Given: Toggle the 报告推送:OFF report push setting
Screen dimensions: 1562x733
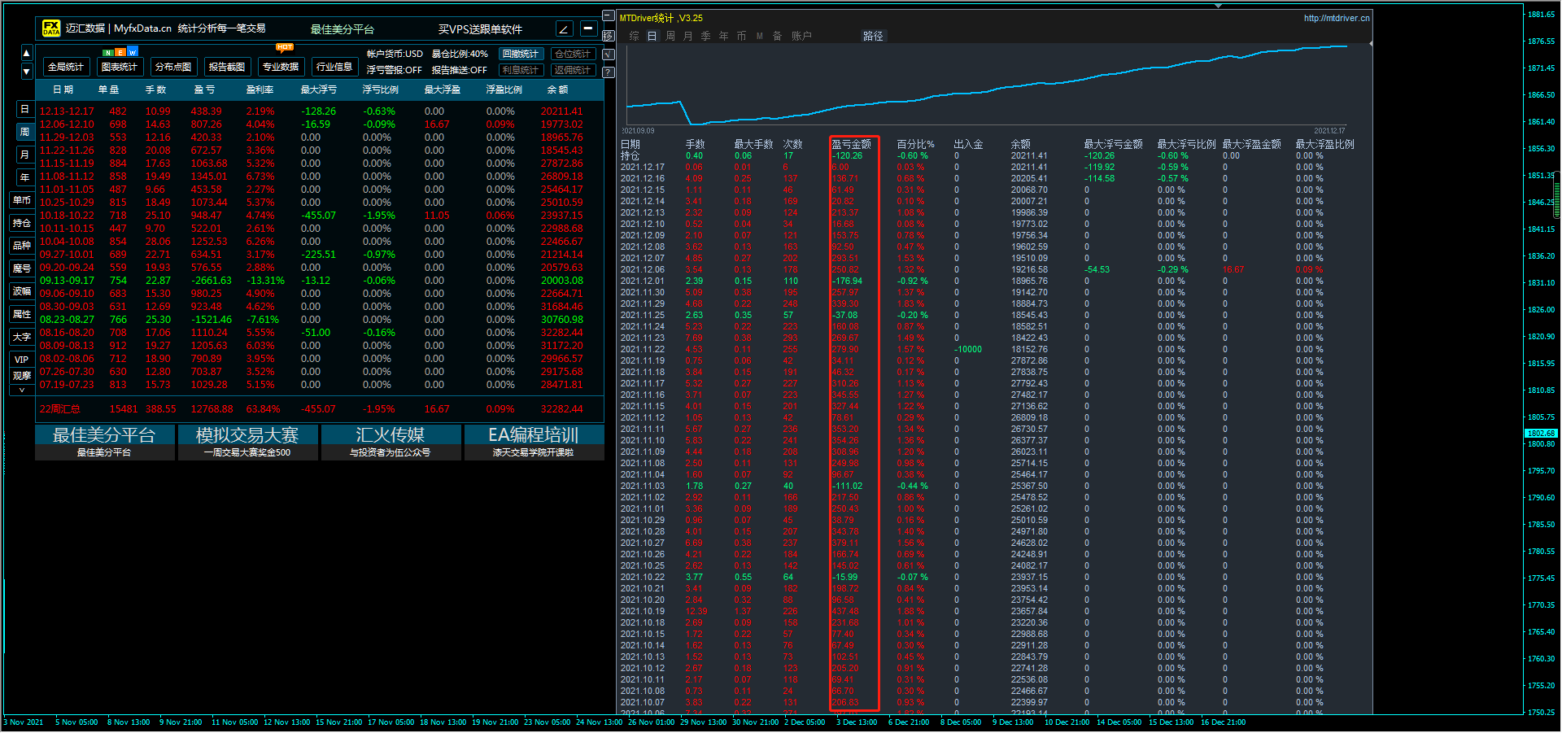Looking at the screenshot, I should [x=460, y=70].
